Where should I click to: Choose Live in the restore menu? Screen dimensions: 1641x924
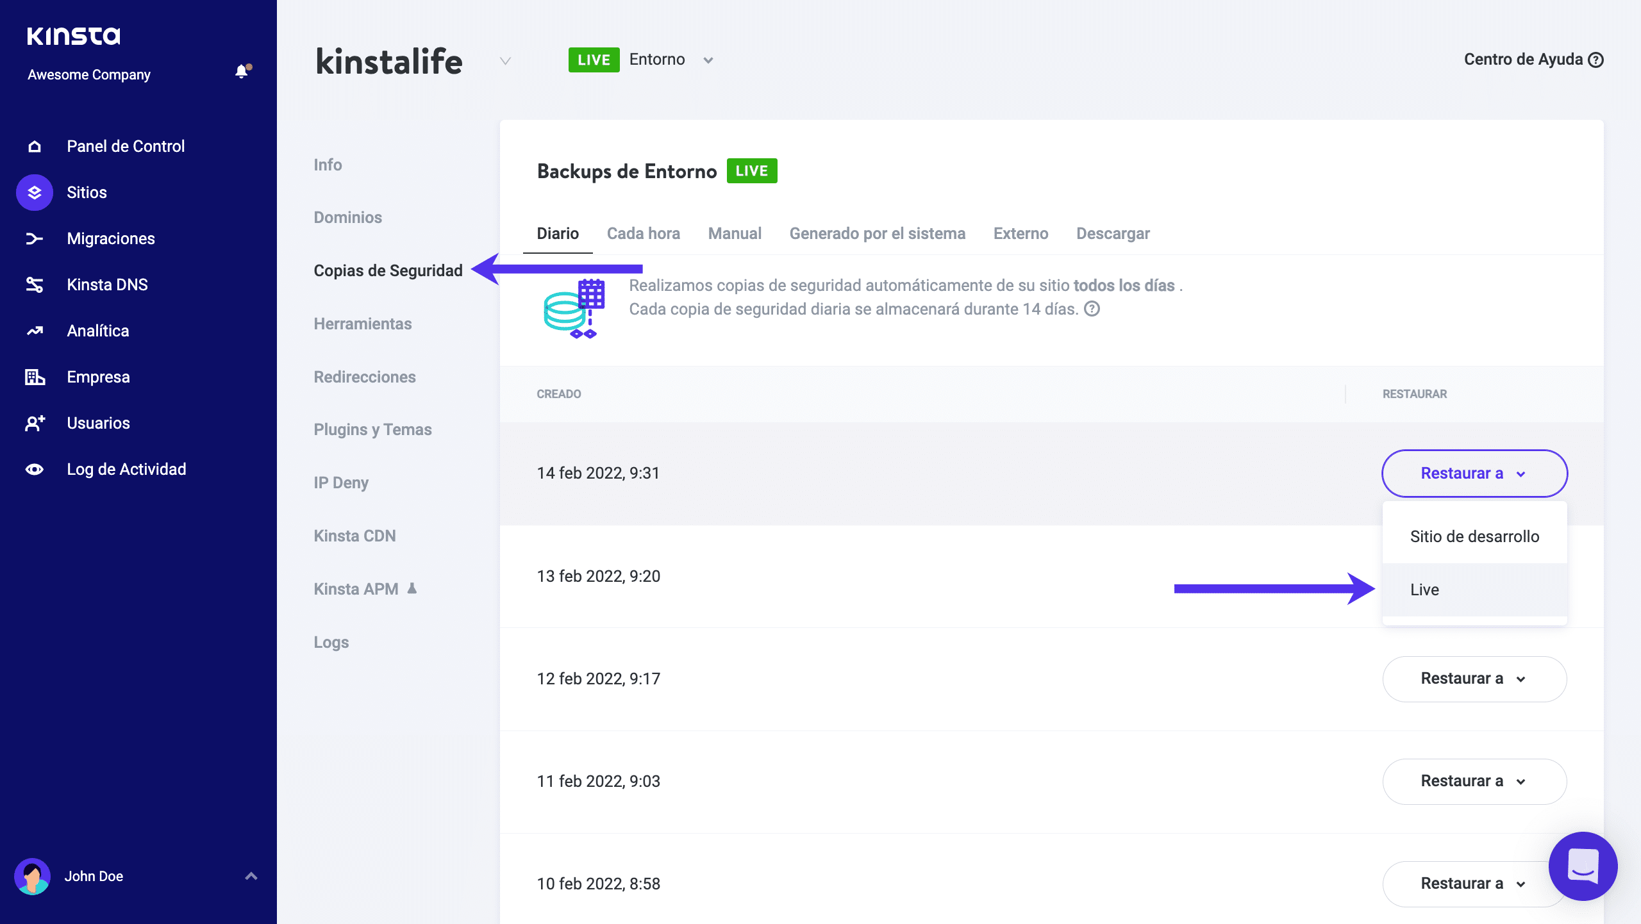tap(1424, 590)
